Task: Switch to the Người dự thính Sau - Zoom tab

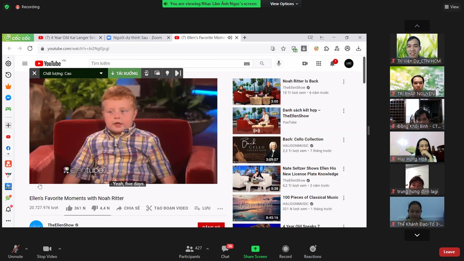Action: [x=138, y=38]
